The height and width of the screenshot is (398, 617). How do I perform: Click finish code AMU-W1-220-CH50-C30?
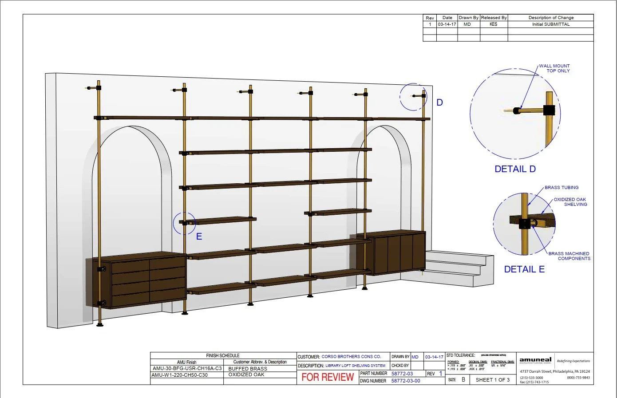(179, 375)
